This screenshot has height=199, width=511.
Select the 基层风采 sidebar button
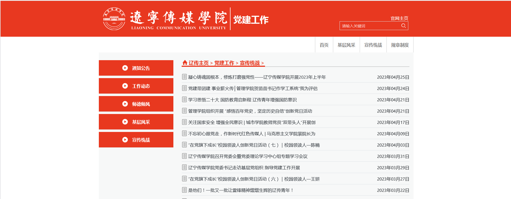tap(136, 122)
